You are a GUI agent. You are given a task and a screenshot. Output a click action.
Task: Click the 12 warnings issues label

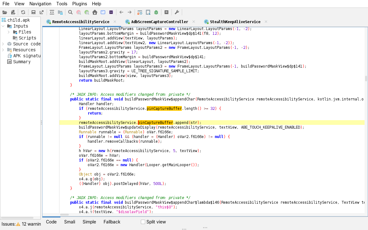(x=31, y=224)
